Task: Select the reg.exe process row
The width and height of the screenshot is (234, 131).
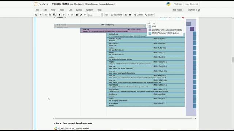Action: 146,63
